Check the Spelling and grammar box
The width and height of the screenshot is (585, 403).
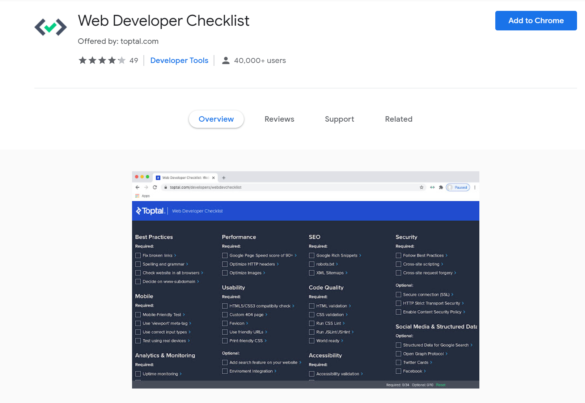138,264
